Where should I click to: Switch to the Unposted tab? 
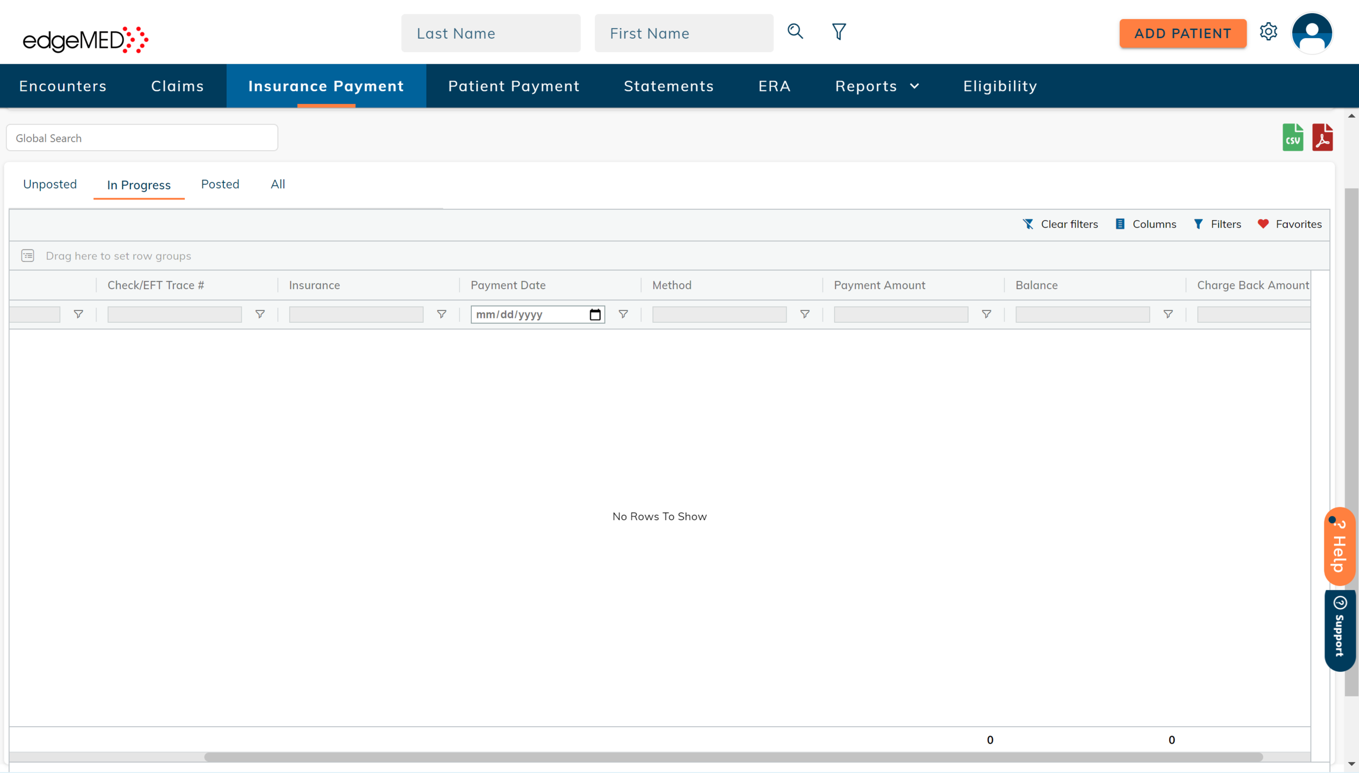point(49,184)
